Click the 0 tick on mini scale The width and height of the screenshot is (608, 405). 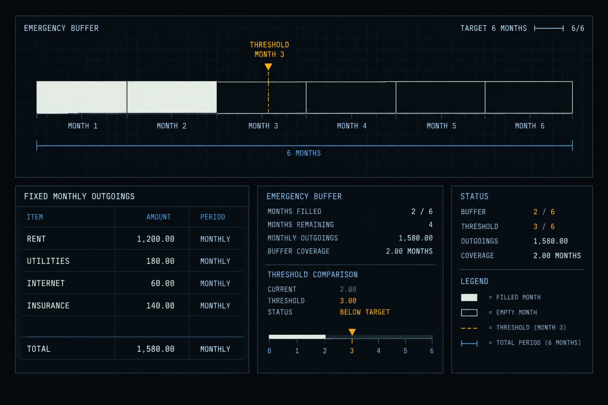(269, 351)
